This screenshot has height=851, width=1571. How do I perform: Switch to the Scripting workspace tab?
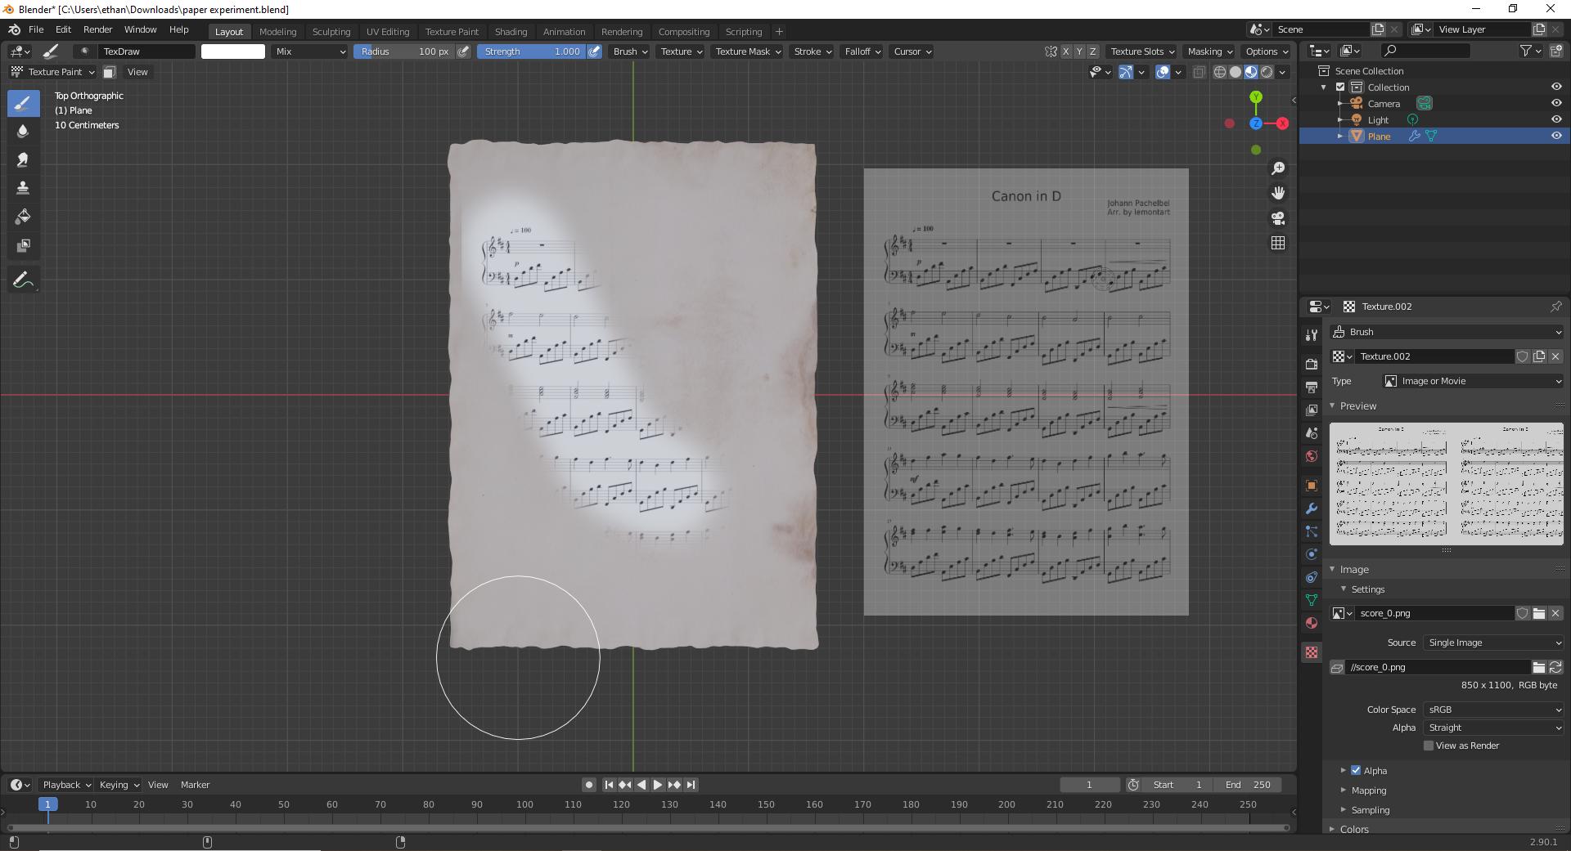(x=744, y=32)
